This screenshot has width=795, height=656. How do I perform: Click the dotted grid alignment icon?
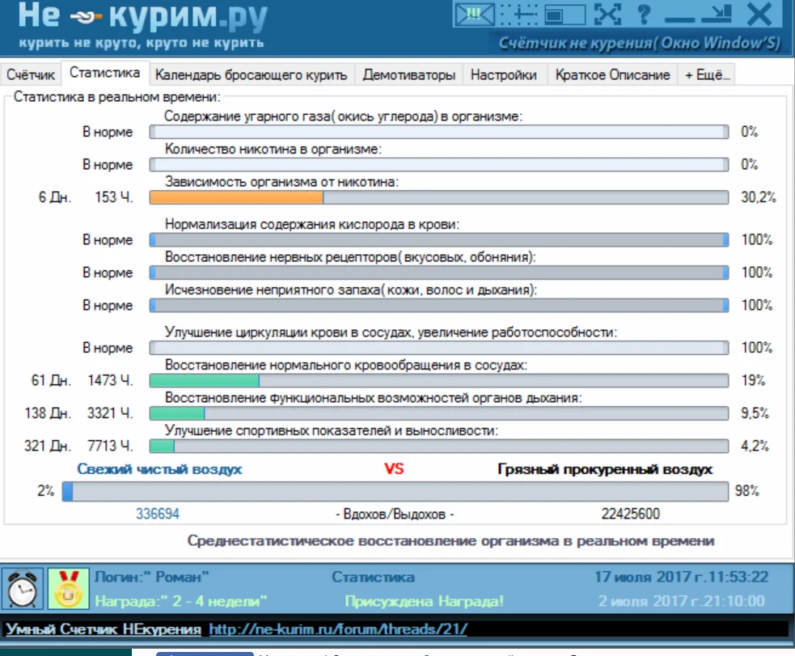click(518, 14)
